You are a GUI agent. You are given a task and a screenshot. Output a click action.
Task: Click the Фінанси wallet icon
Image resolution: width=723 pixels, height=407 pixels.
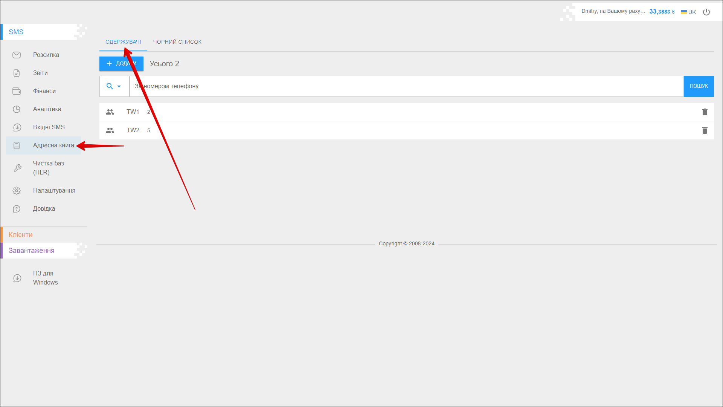tap(17, 91)
